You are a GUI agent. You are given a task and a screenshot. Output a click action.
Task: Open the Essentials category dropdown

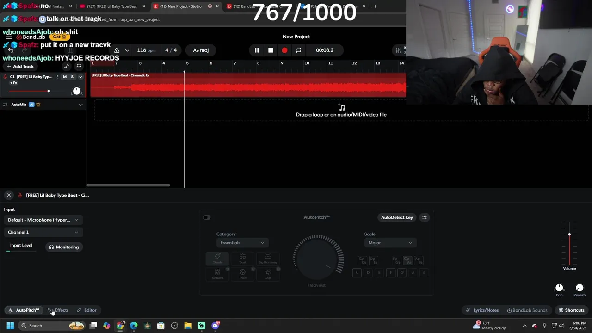coord(242,243)
